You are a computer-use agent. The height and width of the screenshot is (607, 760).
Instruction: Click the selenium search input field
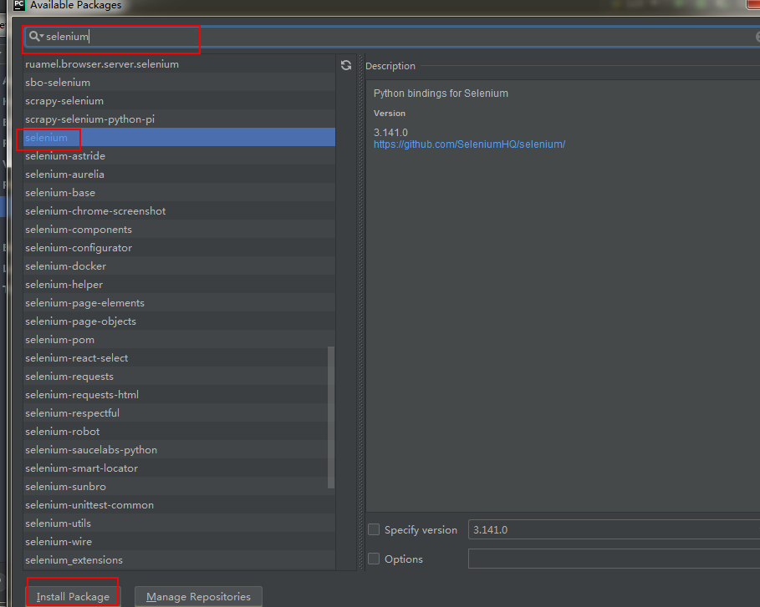393,36
